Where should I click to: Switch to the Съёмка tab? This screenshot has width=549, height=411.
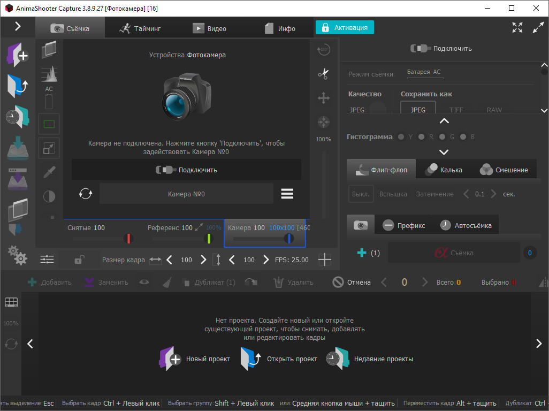70,28
